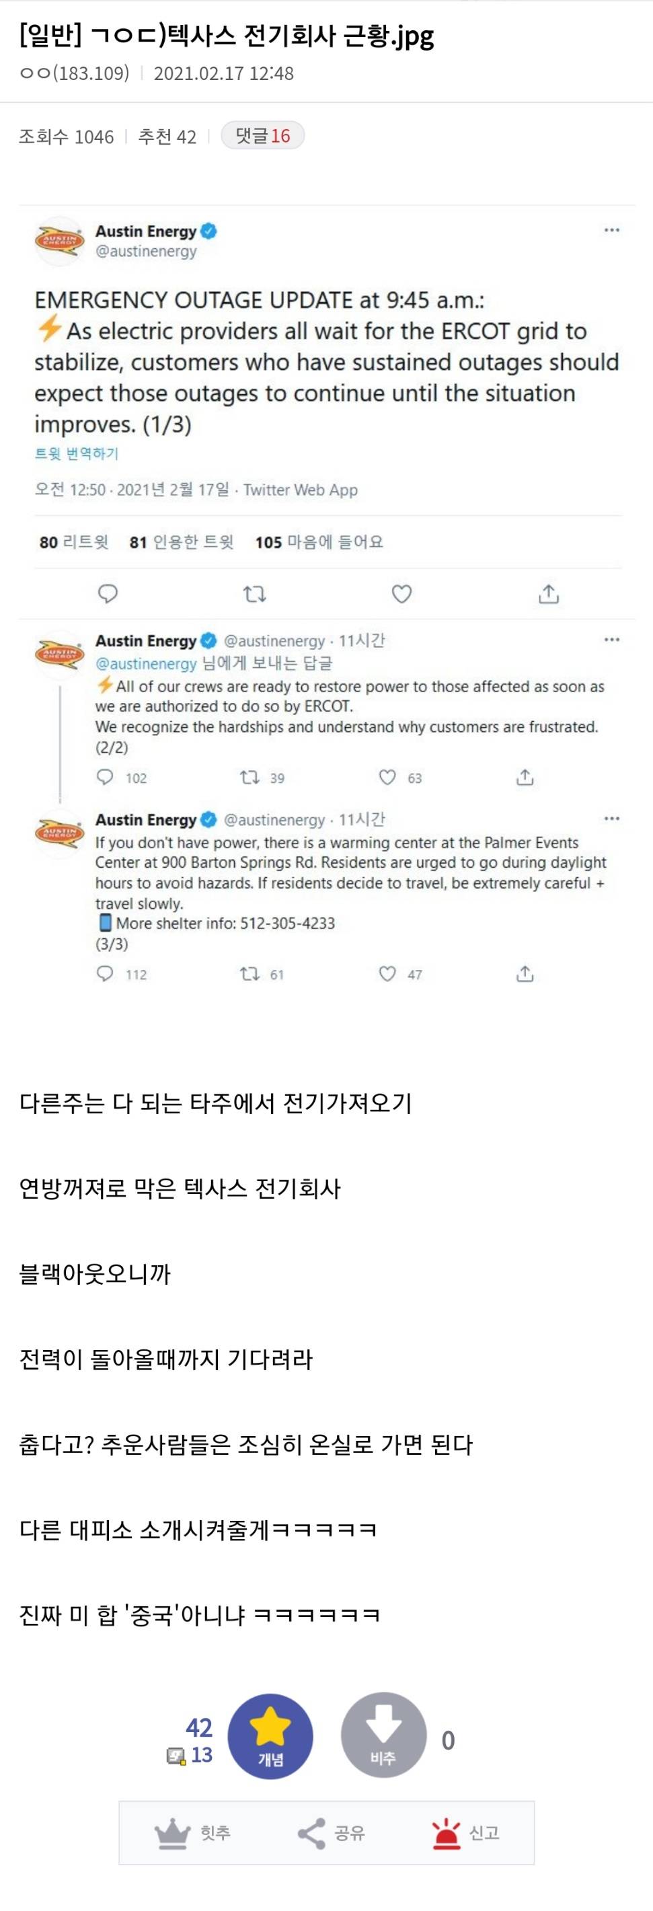This screenshot has height=1911, width=653.
Task: Share the (2/2) reply tweet
Action: point(525,777)
